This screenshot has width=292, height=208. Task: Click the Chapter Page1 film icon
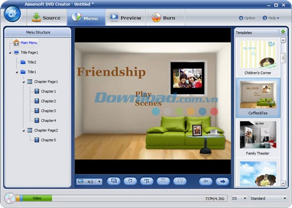(30, 81)
